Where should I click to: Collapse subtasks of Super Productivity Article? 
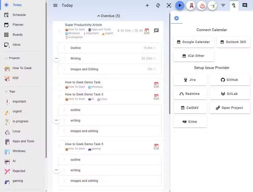tap(57, 58)
